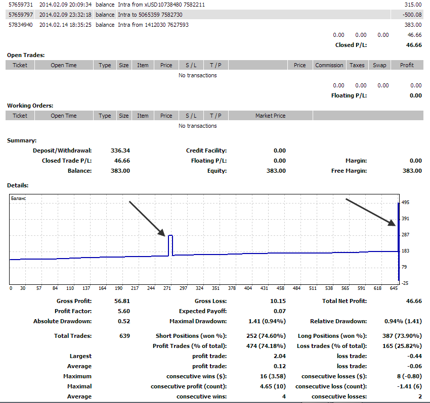Viewport: 430px width, 403px height.
Task: Click the Profit column header in Open Trades
Action: pyautogui.click(x=406, y=65)
